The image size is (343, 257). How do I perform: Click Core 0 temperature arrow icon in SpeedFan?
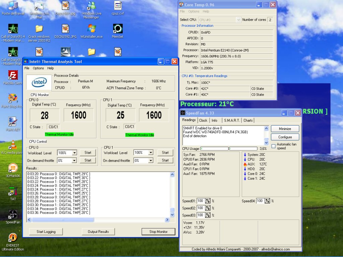click(245, 174)
